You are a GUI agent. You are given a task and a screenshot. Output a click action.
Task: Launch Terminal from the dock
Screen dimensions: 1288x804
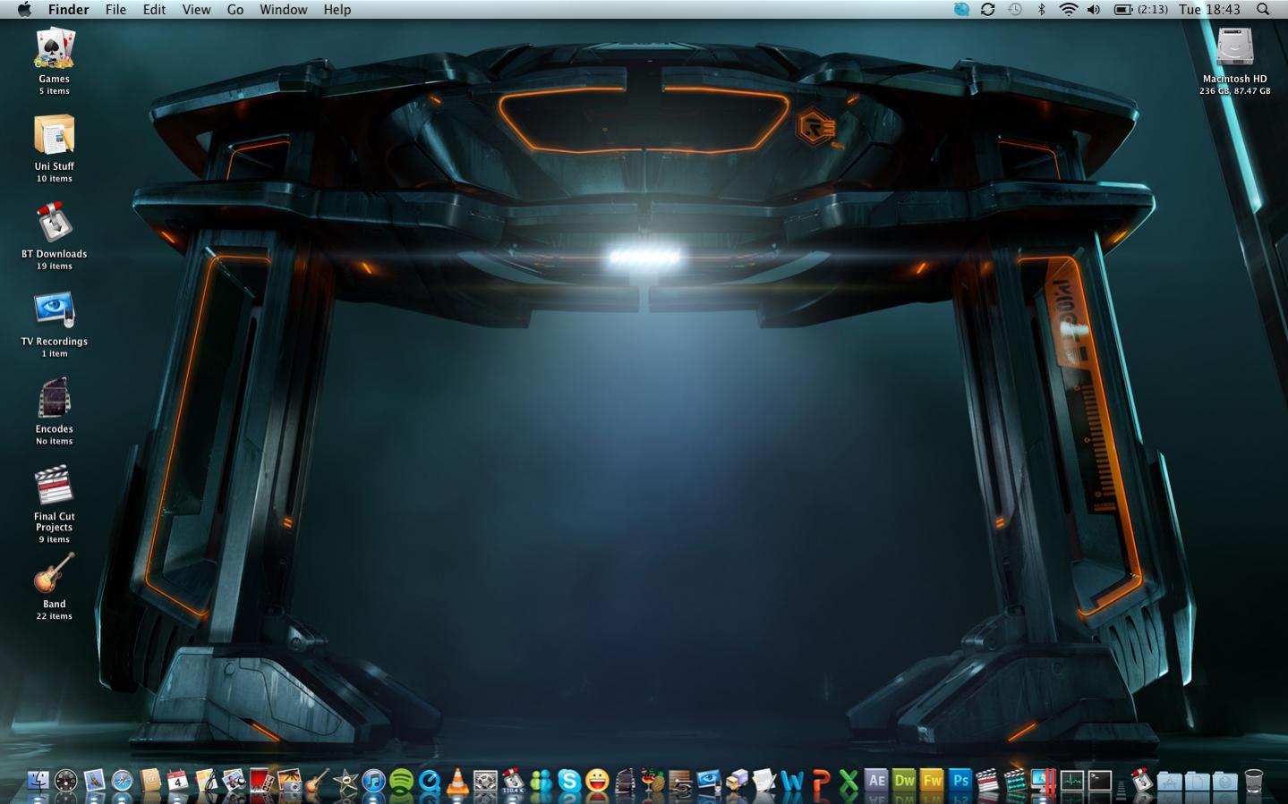[1100, 781]
